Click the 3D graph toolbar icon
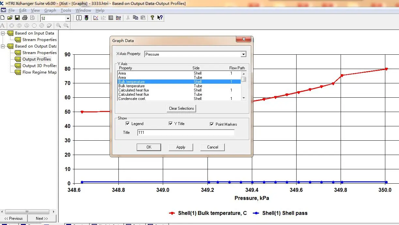Image resolution: width=399 pixels, height=225 pixels. (103, 18)
